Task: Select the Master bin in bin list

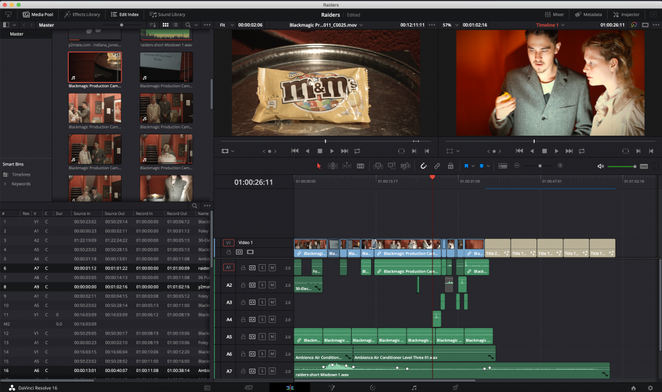Action: pos(17,34)
